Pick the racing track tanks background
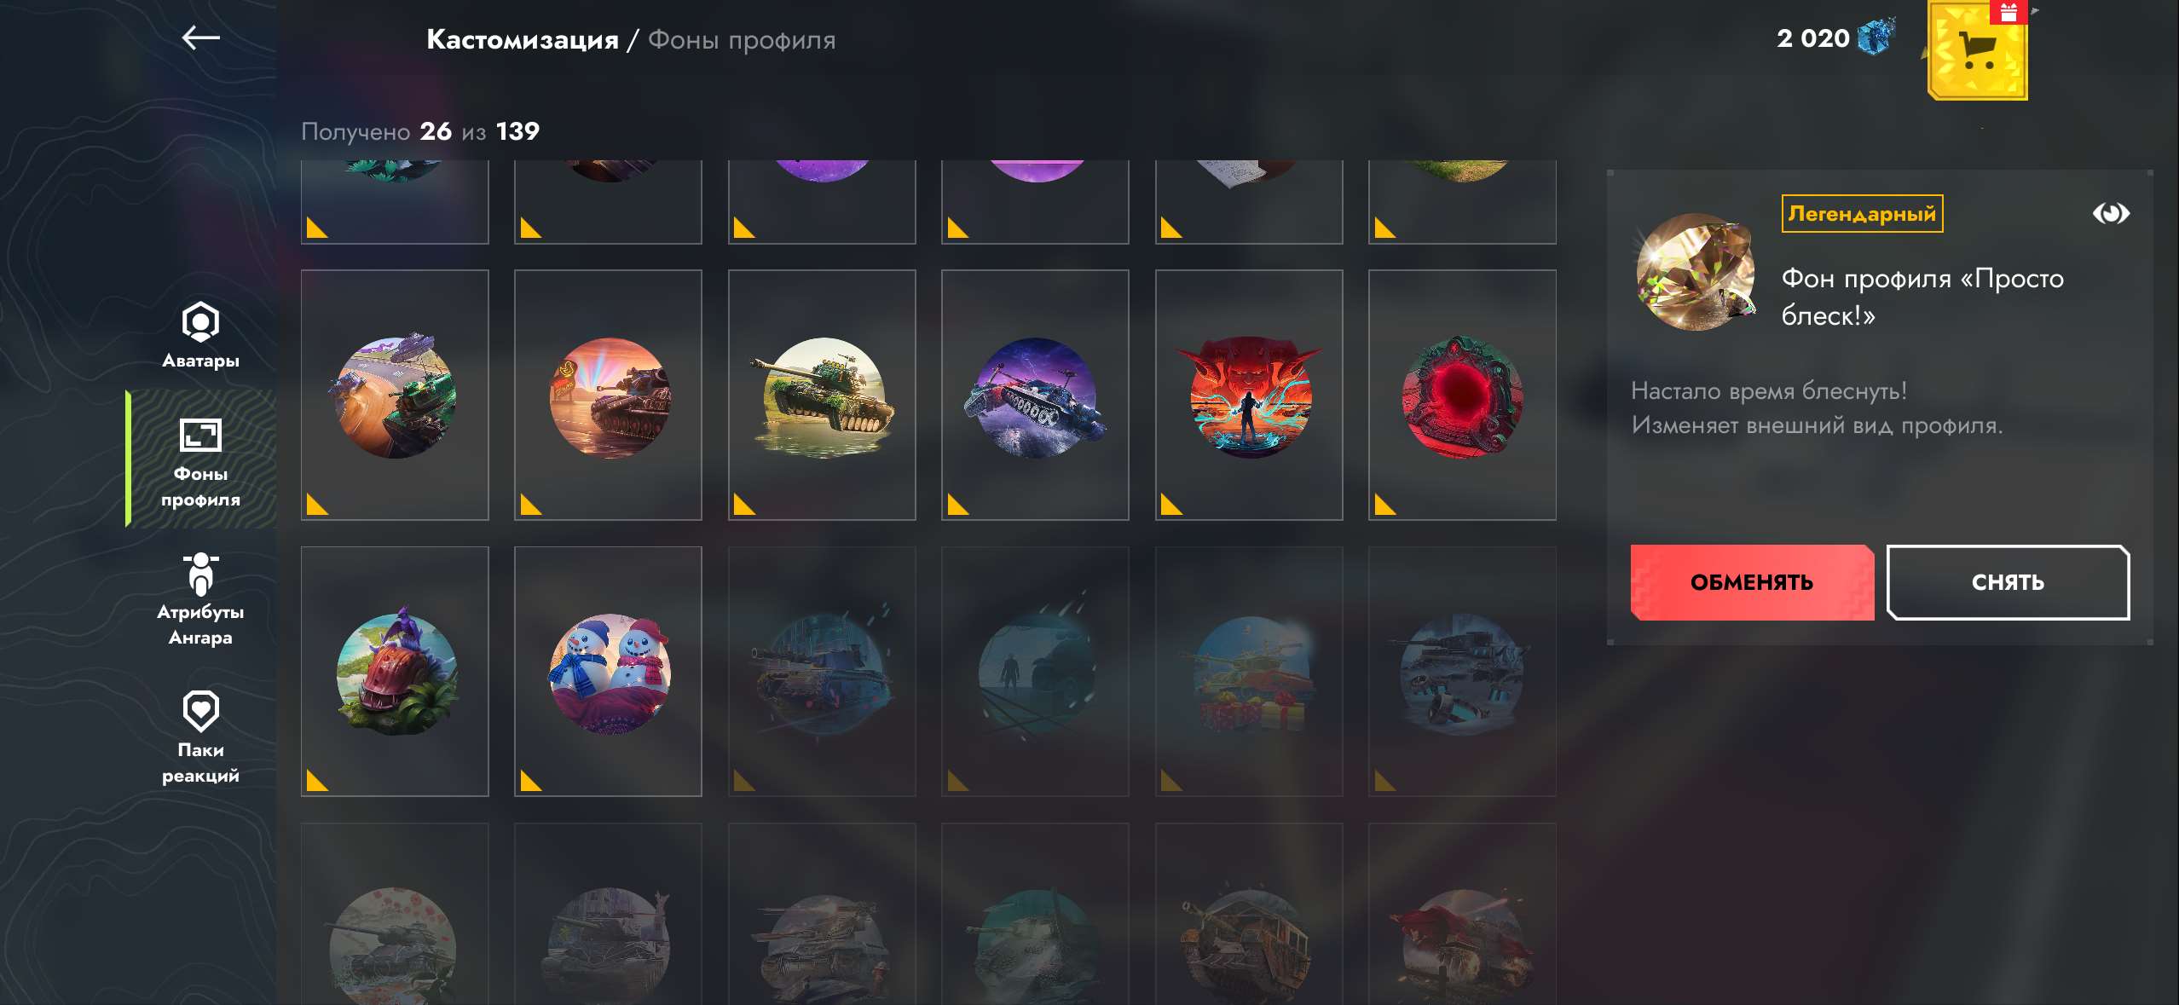 (x=395, y=395)
